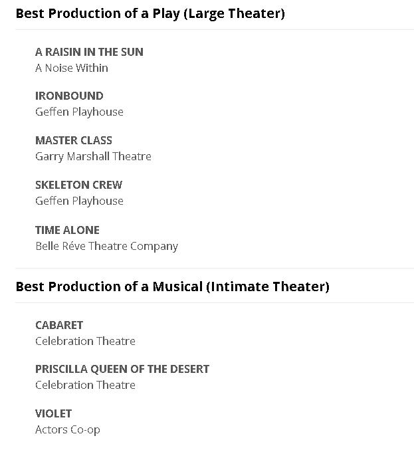The image size is (414, 452).
Task: Open the IRONBOUND nominee entry
Action: 69,96
